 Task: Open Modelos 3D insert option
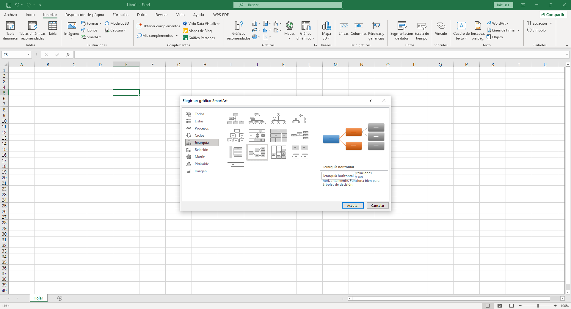pos(117,23)
